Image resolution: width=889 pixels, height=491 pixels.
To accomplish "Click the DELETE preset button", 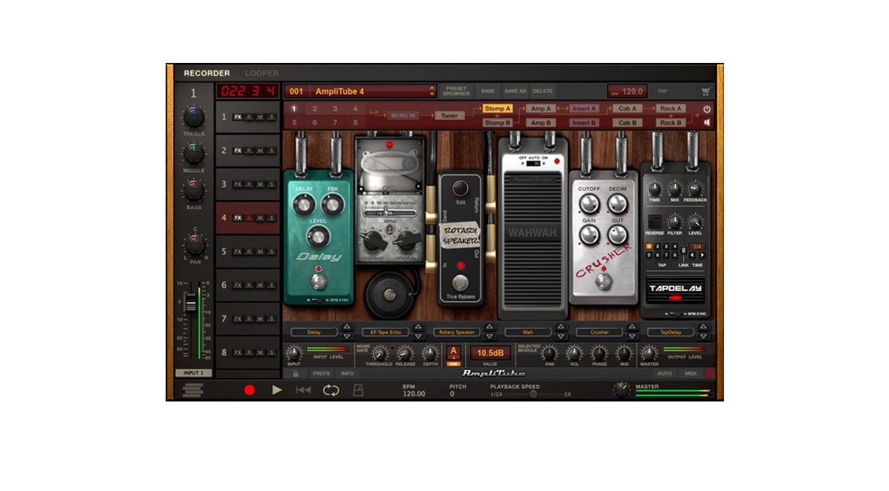I will [x=543, y=91].
